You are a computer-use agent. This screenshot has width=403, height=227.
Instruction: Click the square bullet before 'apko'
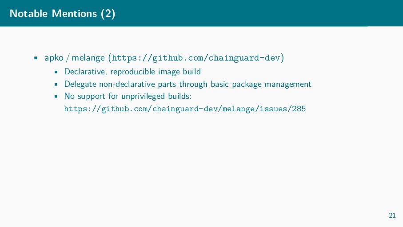(36, 58)
